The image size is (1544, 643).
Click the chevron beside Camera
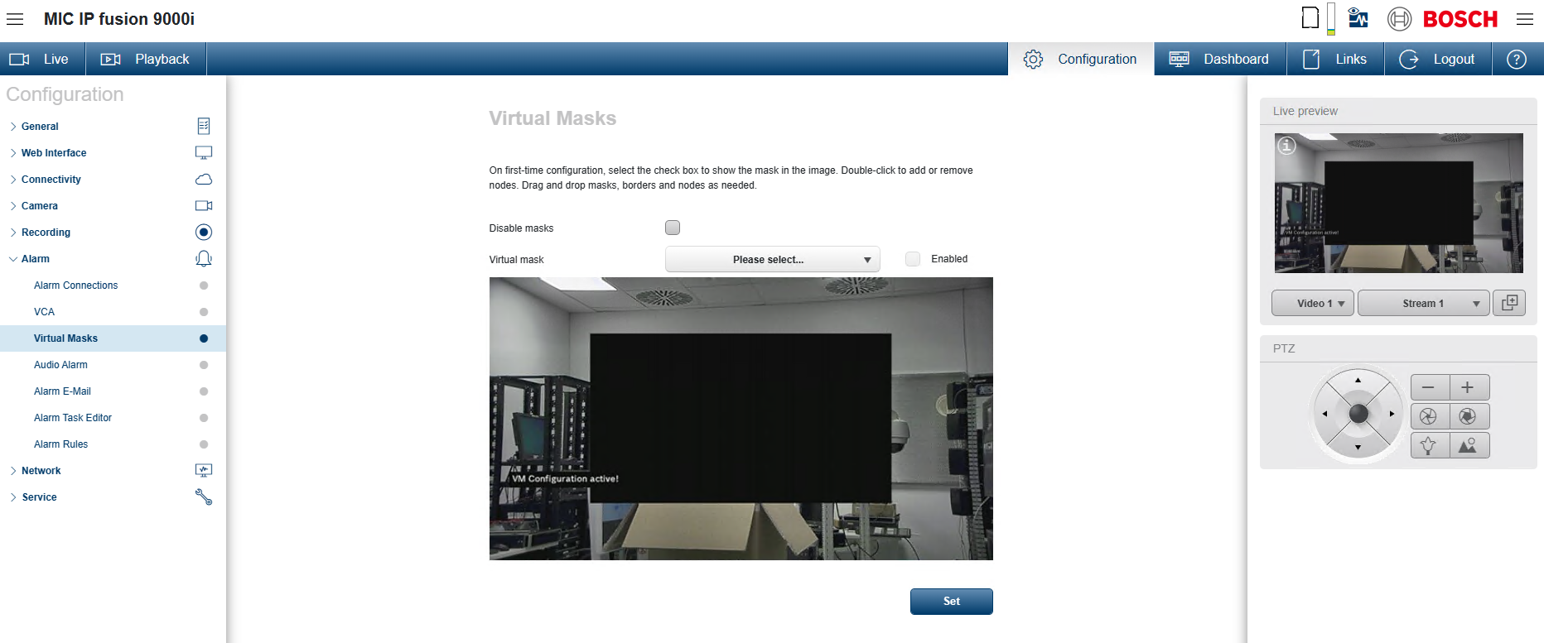pyautogui.click(x=13, y=206)
